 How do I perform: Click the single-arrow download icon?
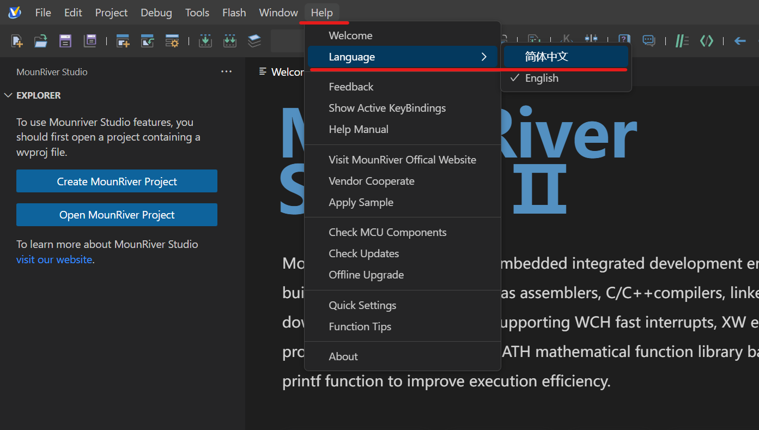(205, 41)
